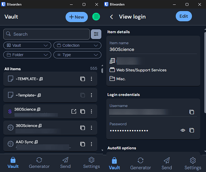Click the View login scrollbar thumb
The width and height of the screenshot is (206, 172).
click(205, 73)
